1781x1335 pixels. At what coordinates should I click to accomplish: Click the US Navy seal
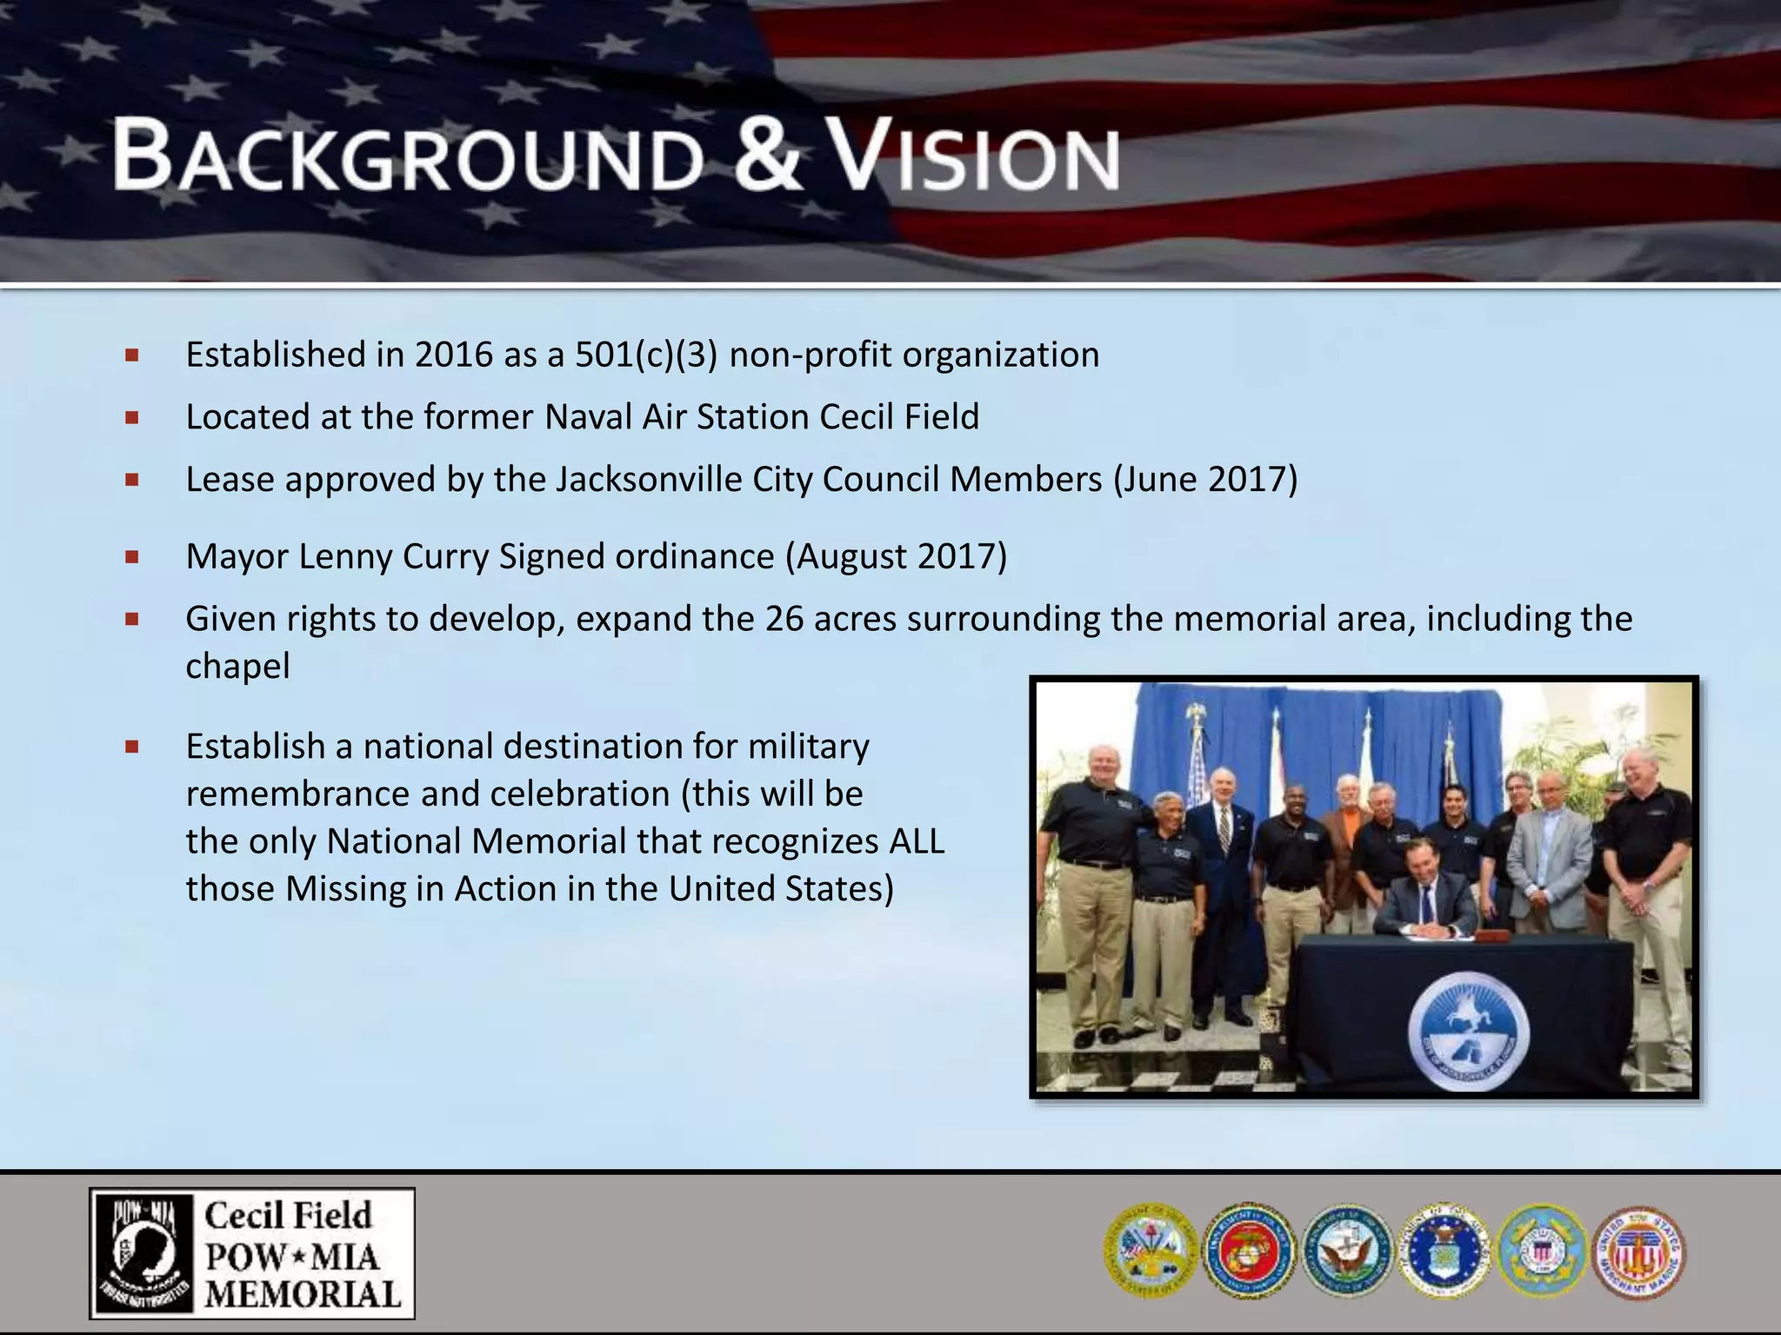(x=1348, y=1252)
